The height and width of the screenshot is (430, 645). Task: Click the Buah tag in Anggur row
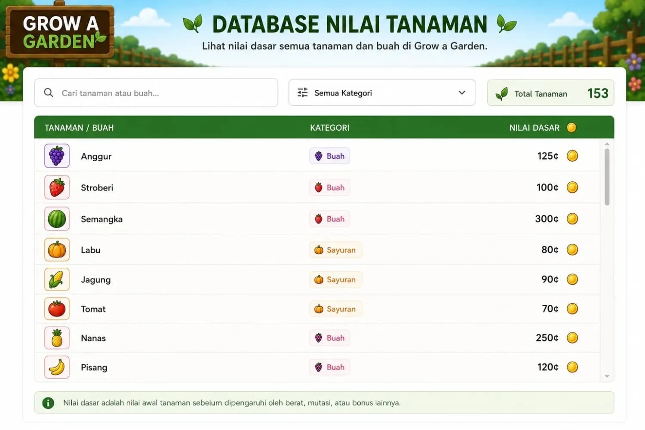[x=329, y=156]
